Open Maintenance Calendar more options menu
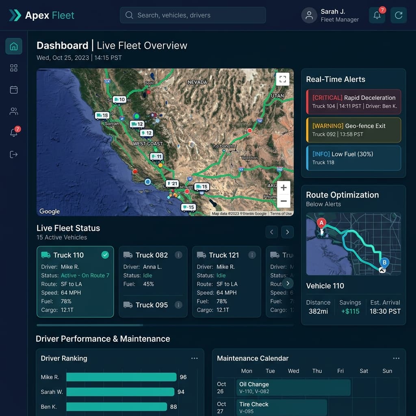The height and width of the screenshot is (416, 416). coord(396,358)
